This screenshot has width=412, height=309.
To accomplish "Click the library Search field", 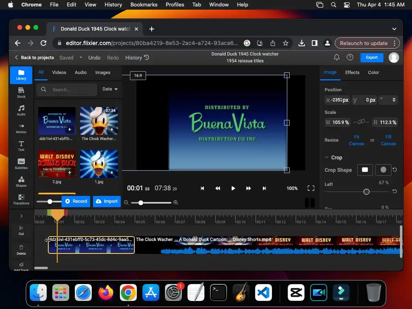I will [67, 90].
